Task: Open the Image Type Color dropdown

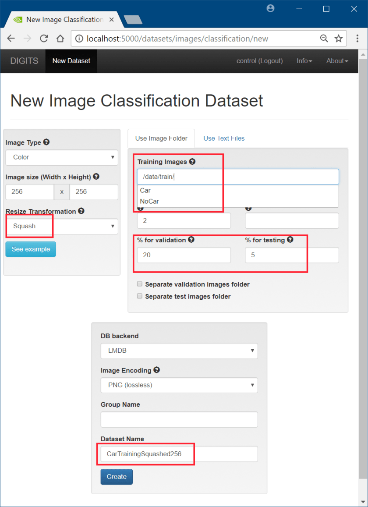Action: pyautogui.click(x=62, y=157)
